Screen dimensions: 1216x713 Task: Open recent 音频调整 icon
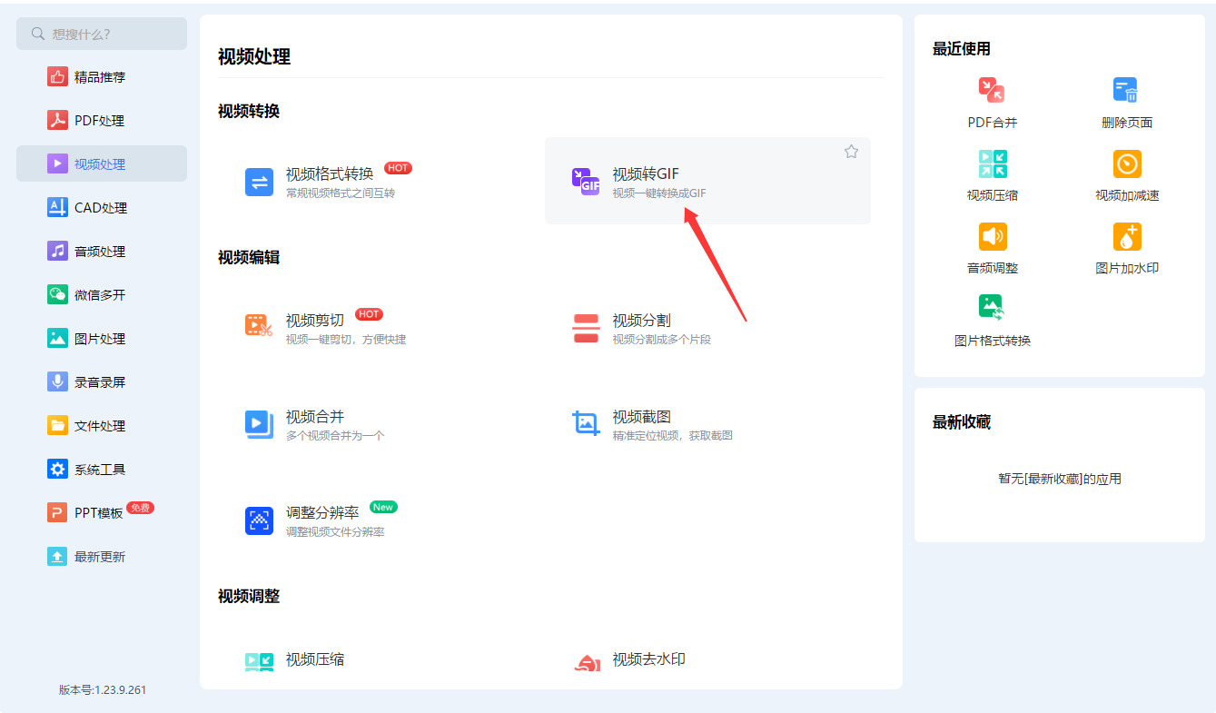point(992,236)
